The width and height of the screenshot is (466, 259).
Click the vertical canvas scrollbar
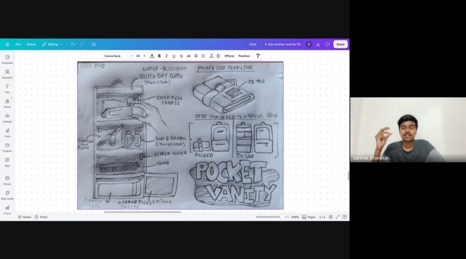click(348, 176)
